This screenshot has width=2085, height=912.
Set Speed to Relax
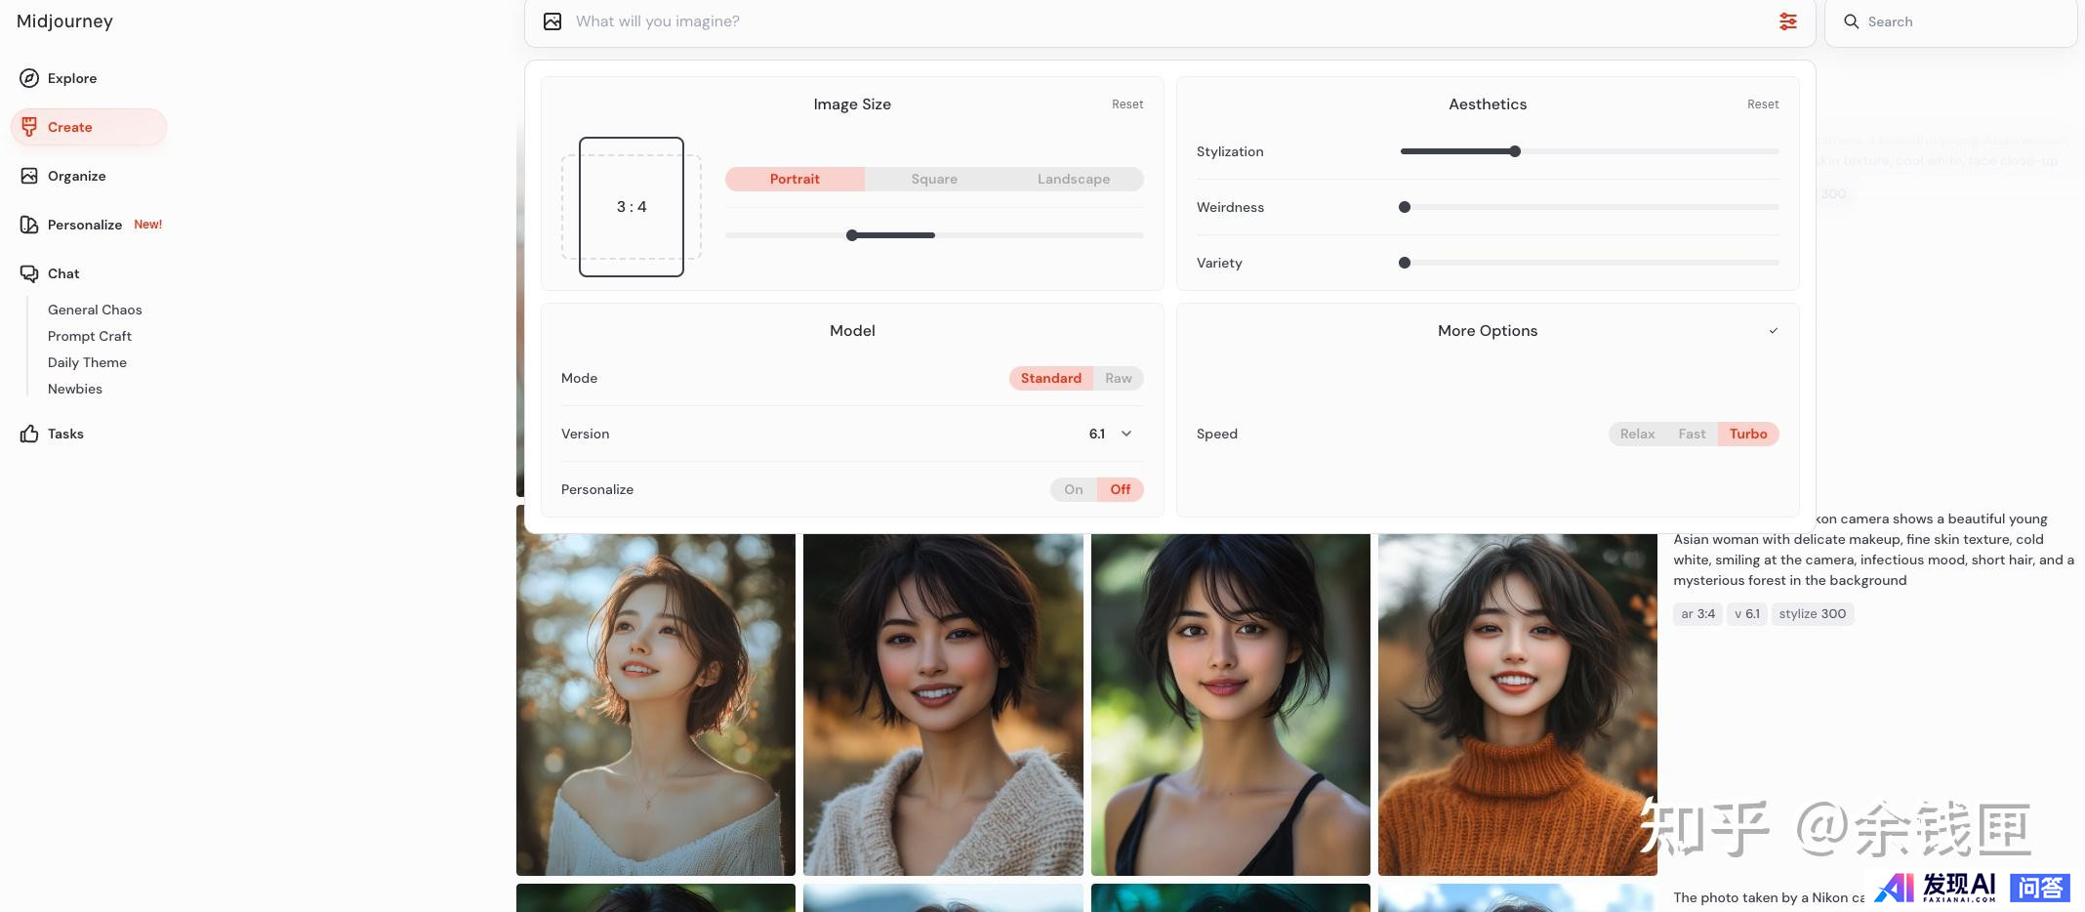pyautogui.click(x=1637, y=434)
